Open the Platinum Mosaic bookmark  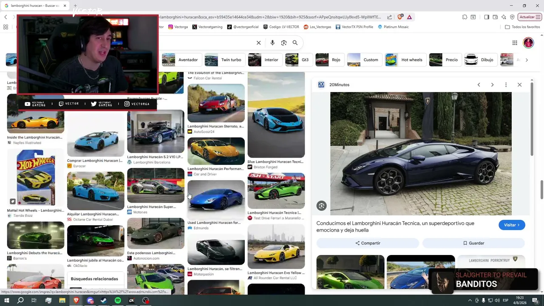[393, 27]
